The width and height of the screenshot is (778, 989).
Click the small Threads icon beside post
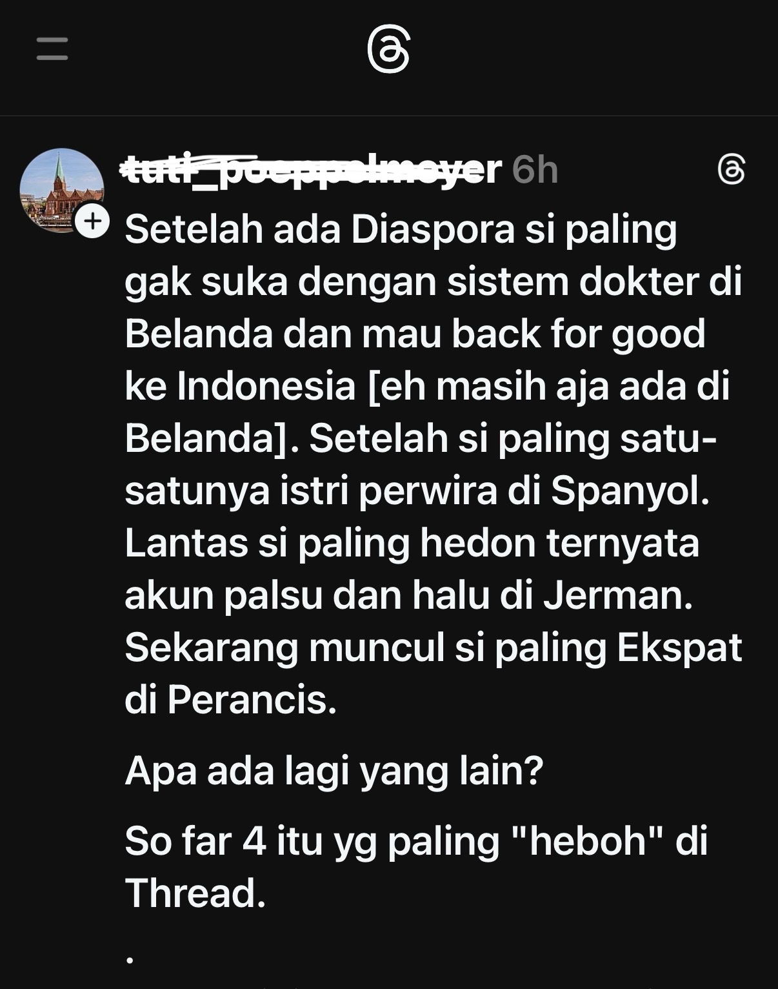point(731,170)
